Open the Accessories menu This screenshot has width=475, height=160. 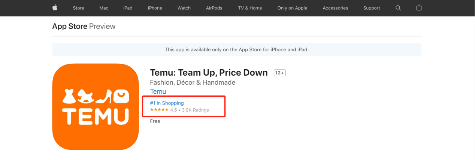click(335, 8)
